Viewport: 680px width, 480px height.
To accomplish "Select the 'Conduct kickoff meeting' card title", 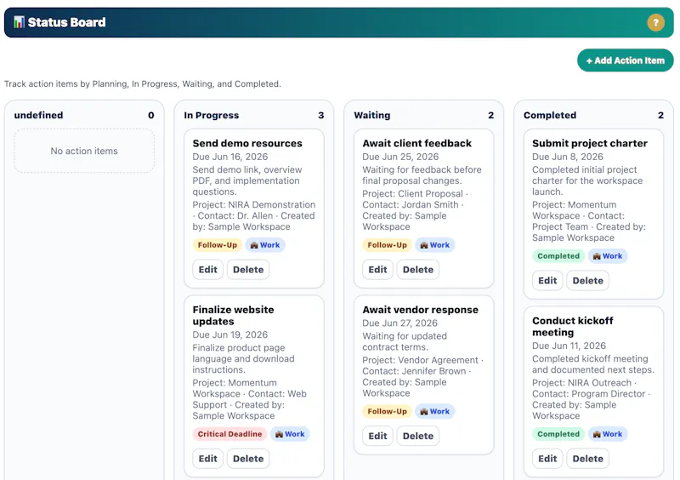I will (572, 326).
